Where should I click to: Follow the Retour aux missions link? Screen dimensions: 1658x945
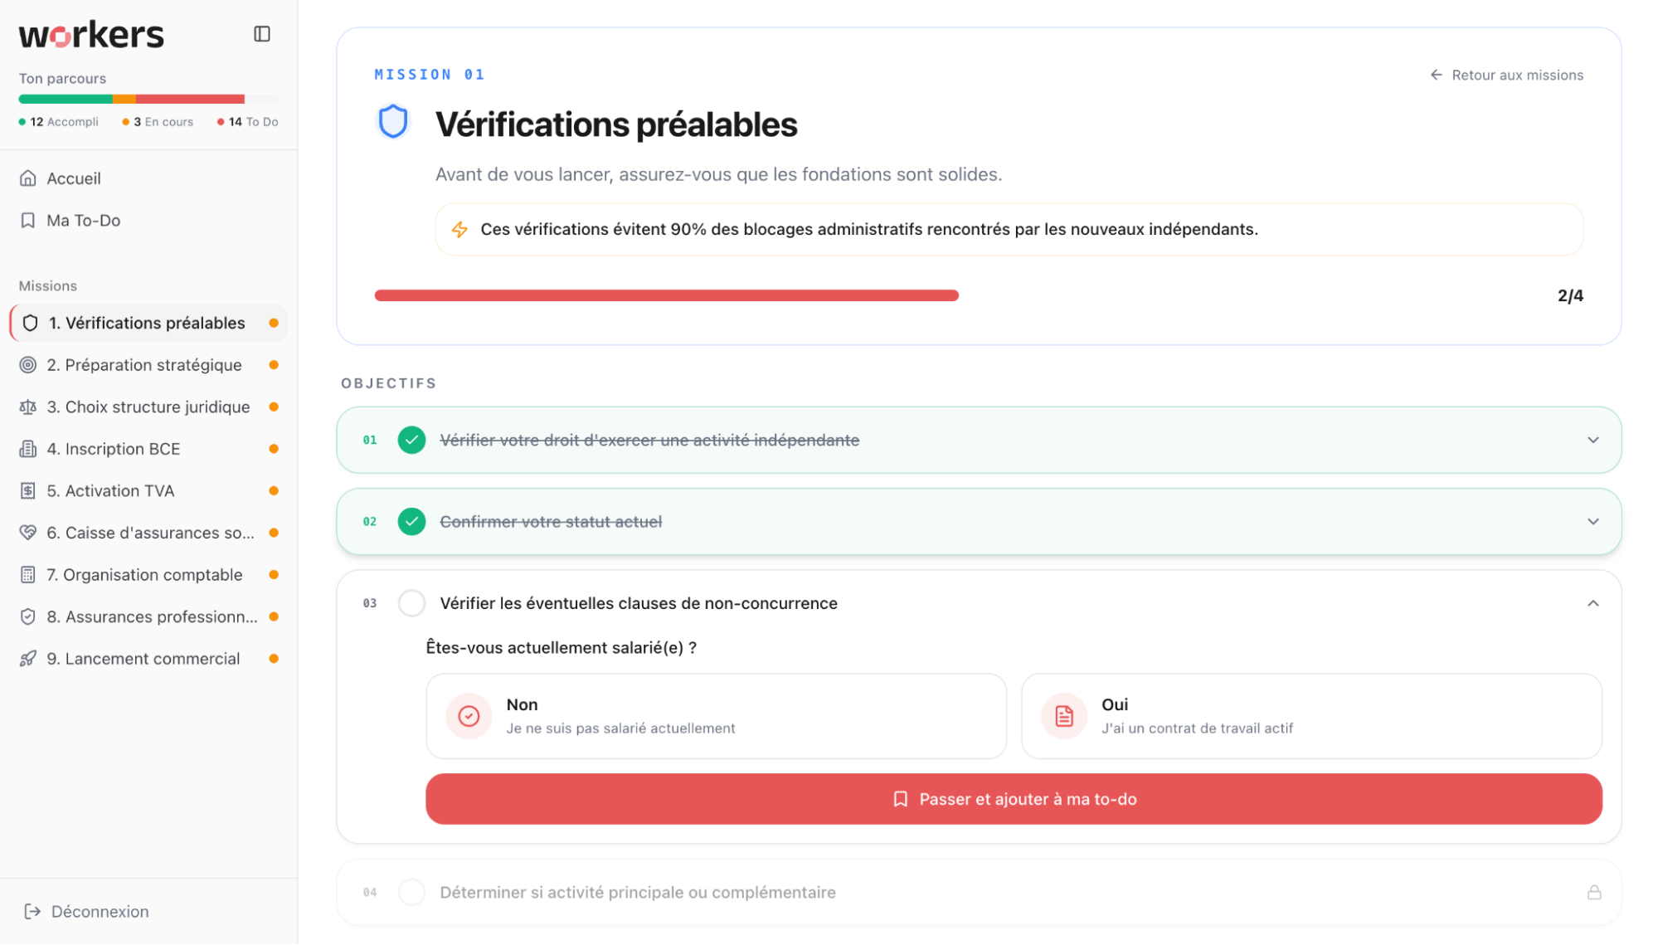click(1506, 76)
